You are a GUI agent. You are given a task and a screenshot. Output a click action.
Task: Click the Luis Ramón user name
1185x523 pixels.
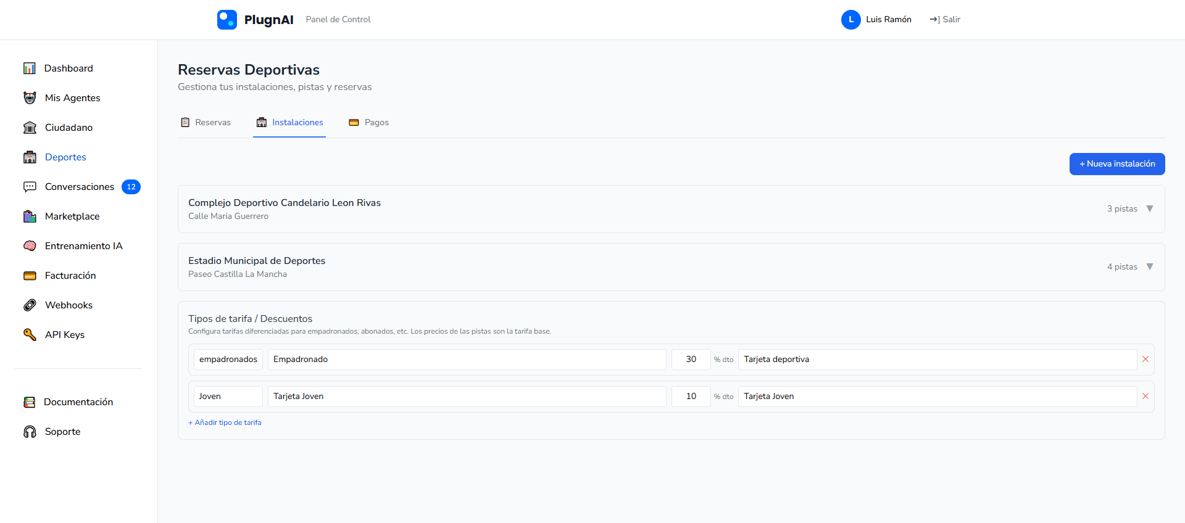pyautogui.click(x=889, y=20)
